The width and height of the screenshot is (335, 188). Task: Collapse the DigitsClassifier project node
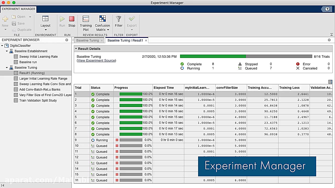click(2, 46)
